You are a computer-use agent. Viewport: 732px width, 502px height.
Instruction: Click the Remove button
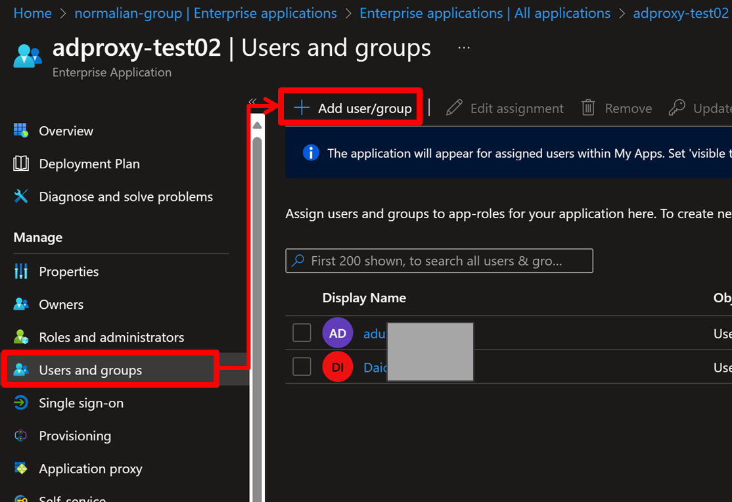coord(617,108)
